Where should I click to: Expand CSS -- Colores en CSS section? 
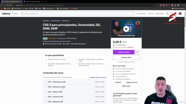point(75,97)
